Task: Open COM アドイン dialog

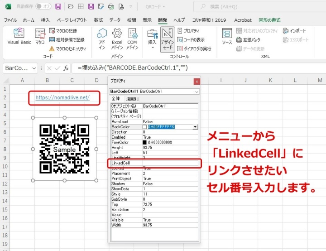Action: (x=132, y=39)
